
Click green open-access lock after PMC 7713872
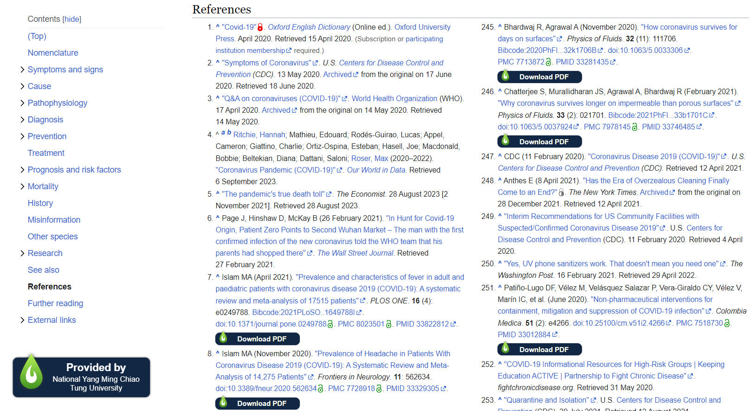(548, 62)
